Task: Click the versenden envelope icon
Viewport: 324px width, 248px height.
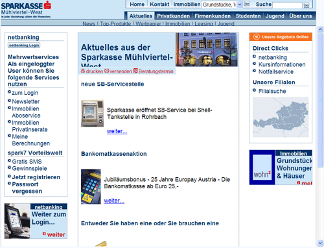Action: pos(107,71)
